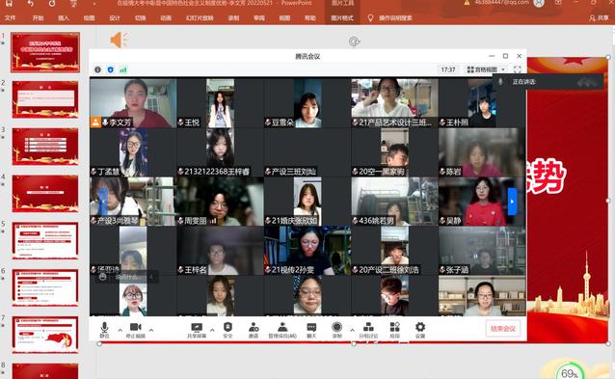Click the blue next-page arrow on the video grid

coord(512,201)
